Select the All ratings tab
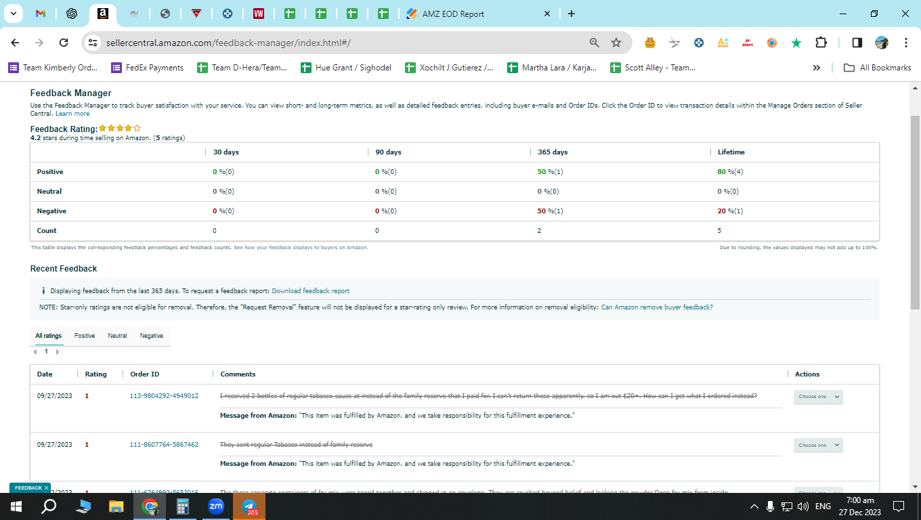Image resolution: width=921 pixels, height=520 pixels. [x=48, y=336]
